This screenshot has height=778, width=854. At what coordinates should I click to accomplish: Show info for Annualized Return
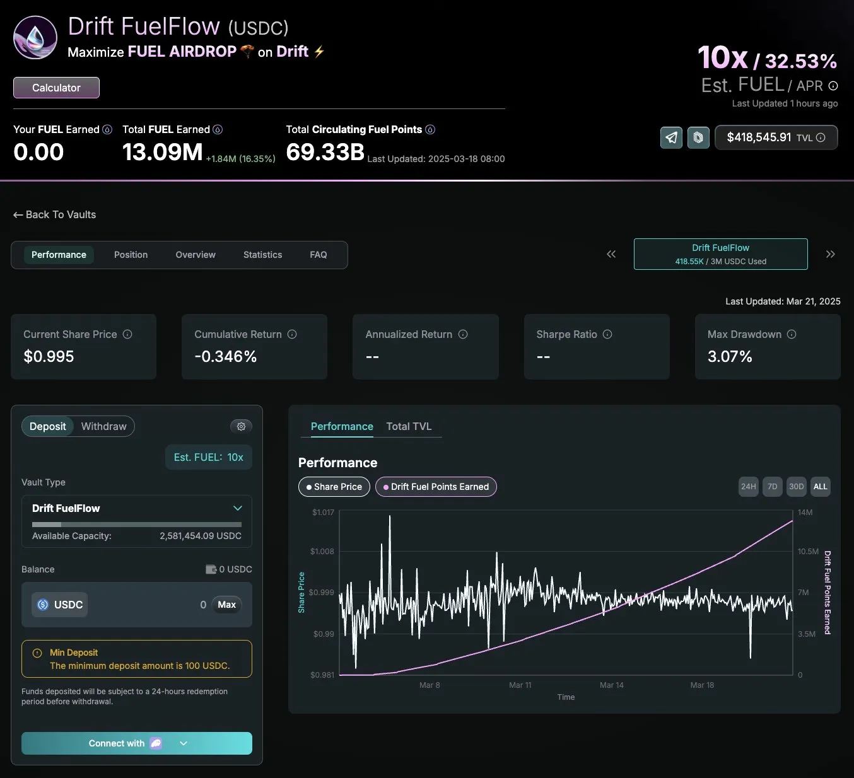pos(463,334)
